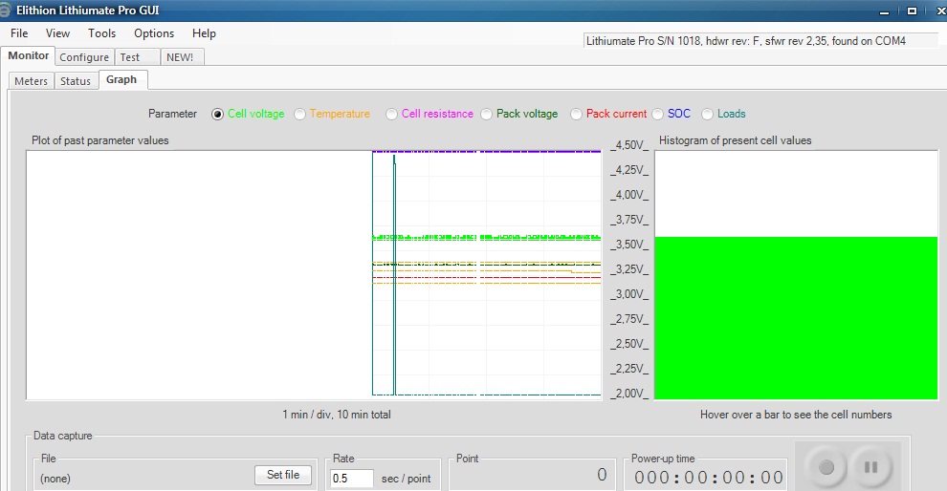
Task: Click the plot of past parameter values
Action: click(x=314, y=275)
